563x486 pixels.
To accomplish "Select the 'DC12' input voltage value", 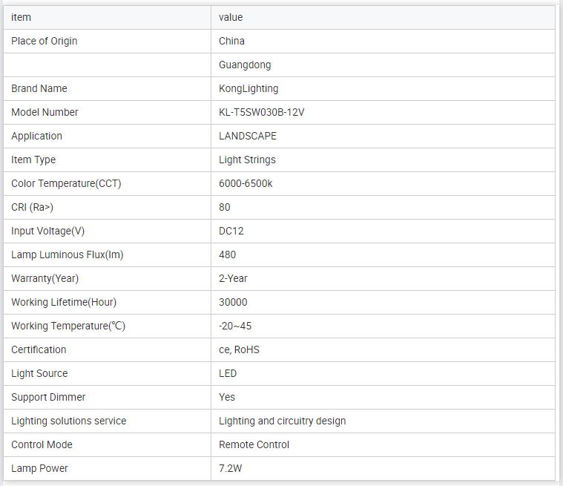I will (x=231, y=231).
